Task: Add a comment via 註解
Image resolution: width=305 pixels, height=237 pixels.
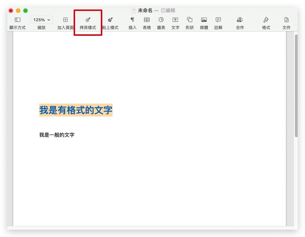Action: tap(218, 23)
